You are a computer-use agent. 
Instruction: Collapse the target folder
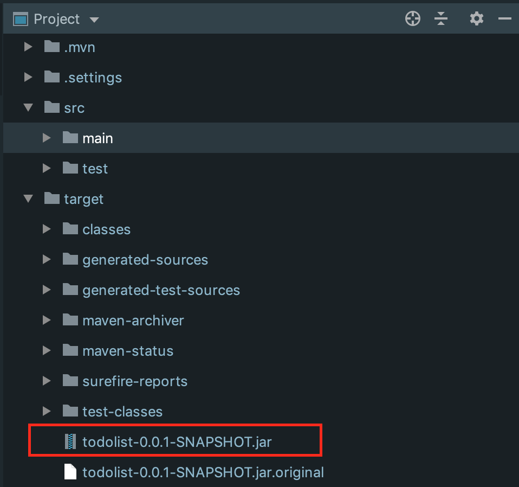pos(29,198)
